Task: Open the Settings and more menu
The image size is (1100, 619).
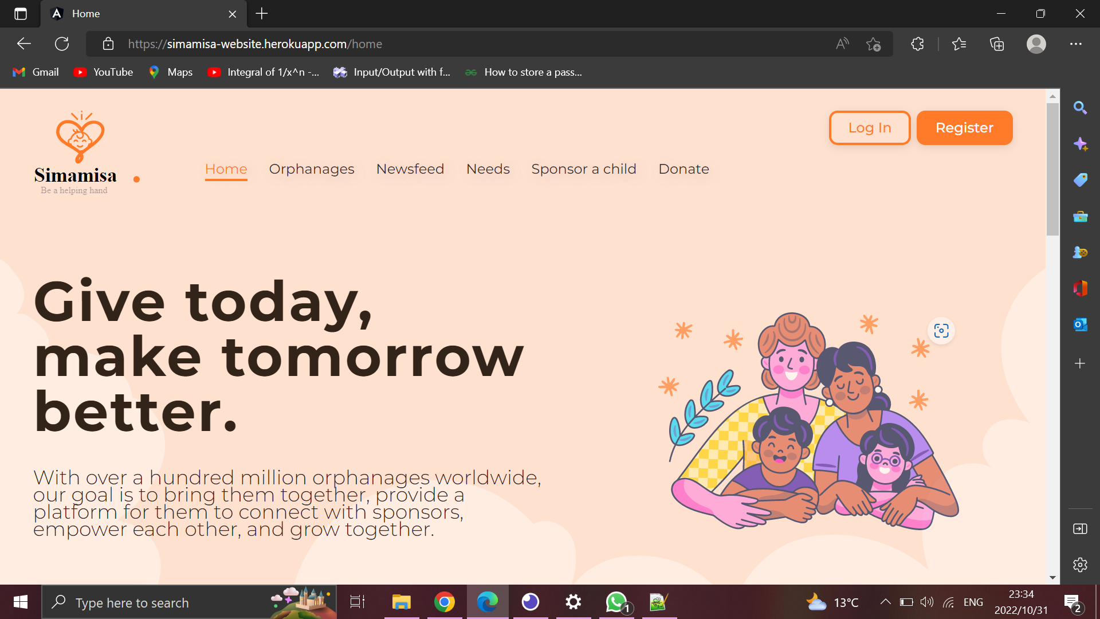Action: coord(1076,44)
